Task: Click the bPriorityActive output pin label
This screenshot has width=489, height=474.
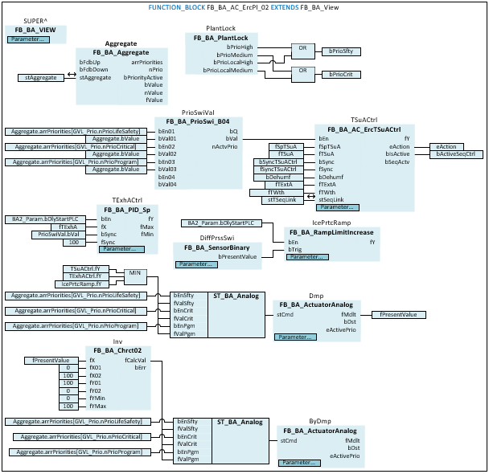Action: [x=143, y=78]
